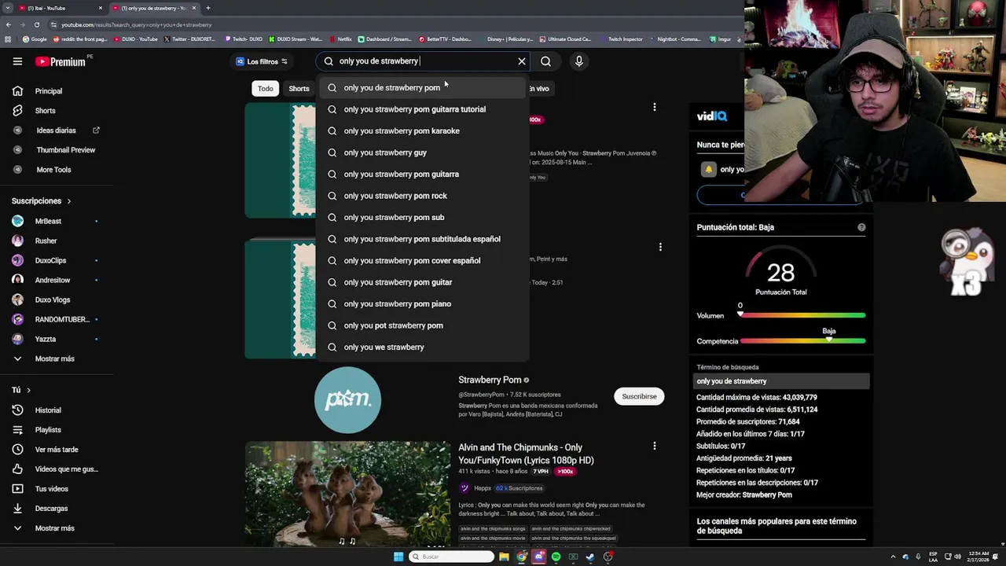Open the Alvin and The Chipmunks video title

click(x=525, y=454)
